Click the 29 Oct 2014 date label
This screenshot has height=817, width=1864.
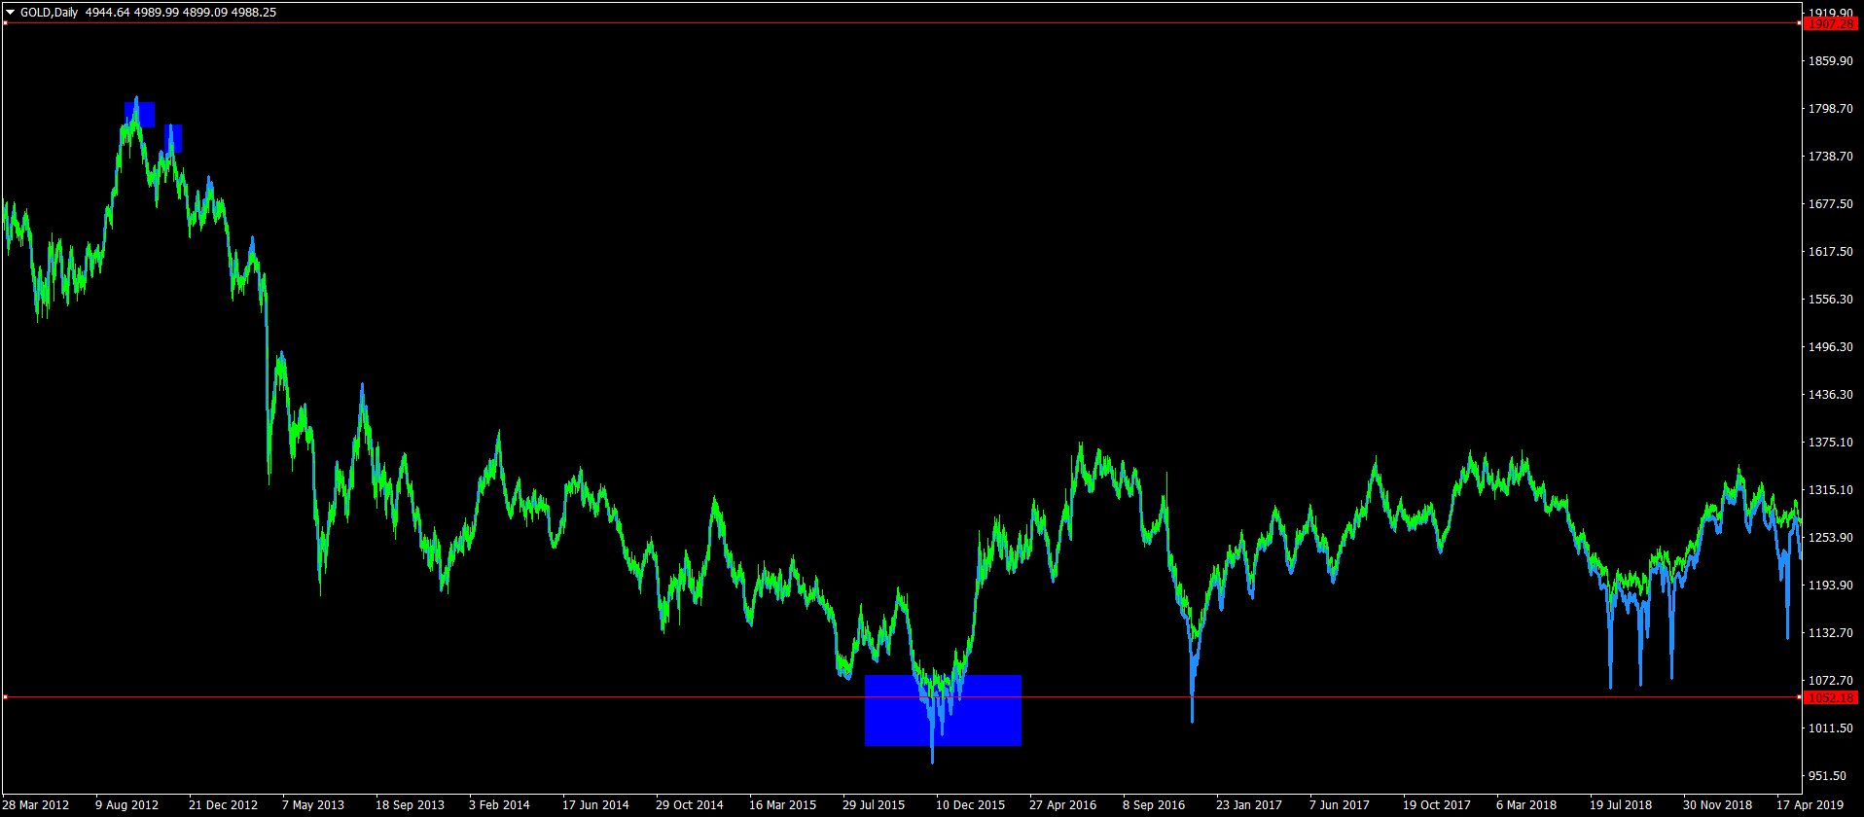690,804
